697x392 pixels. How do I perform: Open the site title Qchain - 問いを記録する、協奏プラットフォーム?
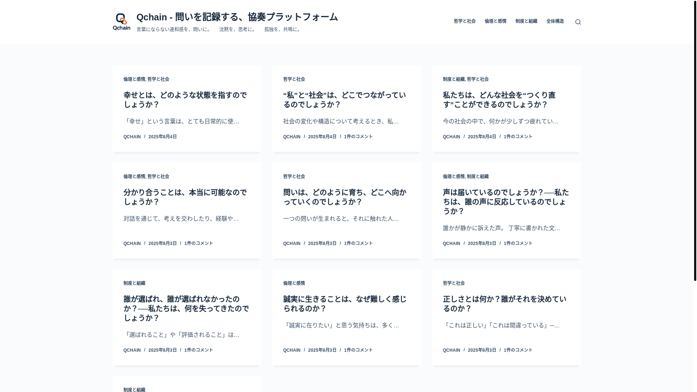tap(237, 17)
